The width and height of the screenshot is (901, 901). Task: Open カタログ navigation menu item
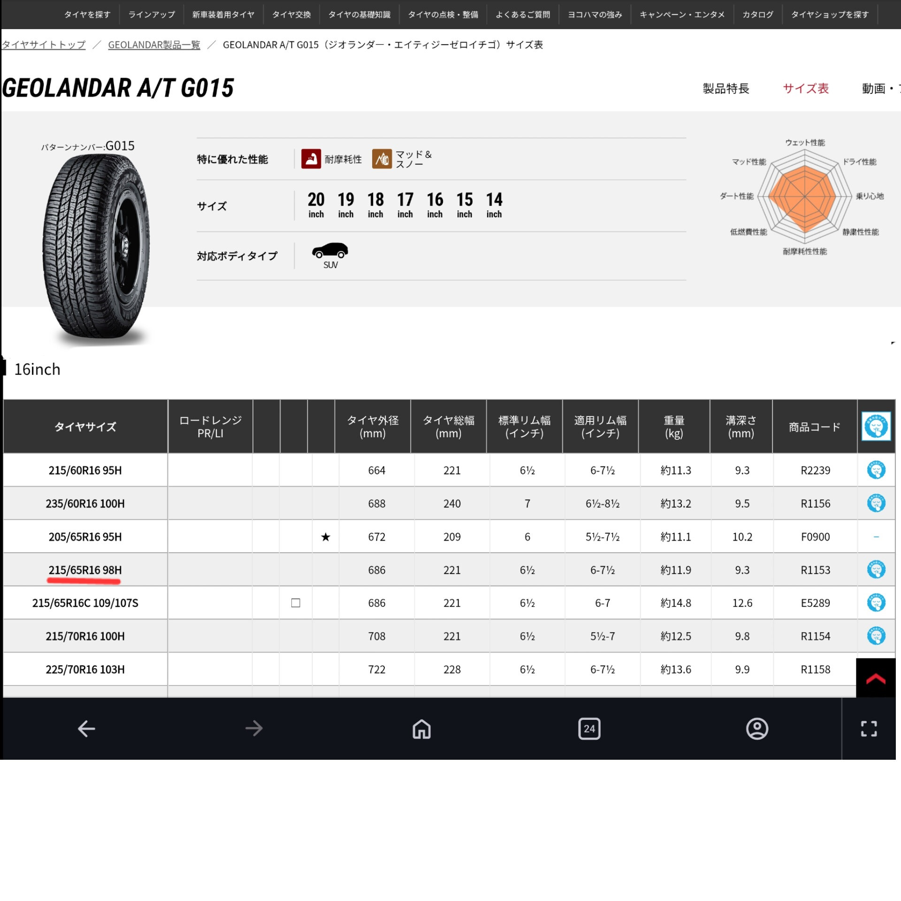(757, 15)
